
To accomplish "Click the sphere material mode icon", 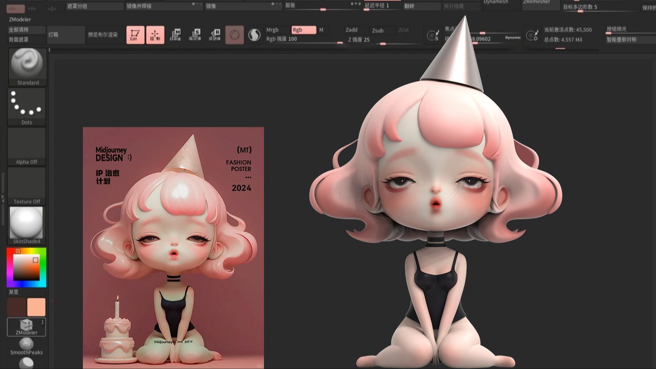I will 235,35.
